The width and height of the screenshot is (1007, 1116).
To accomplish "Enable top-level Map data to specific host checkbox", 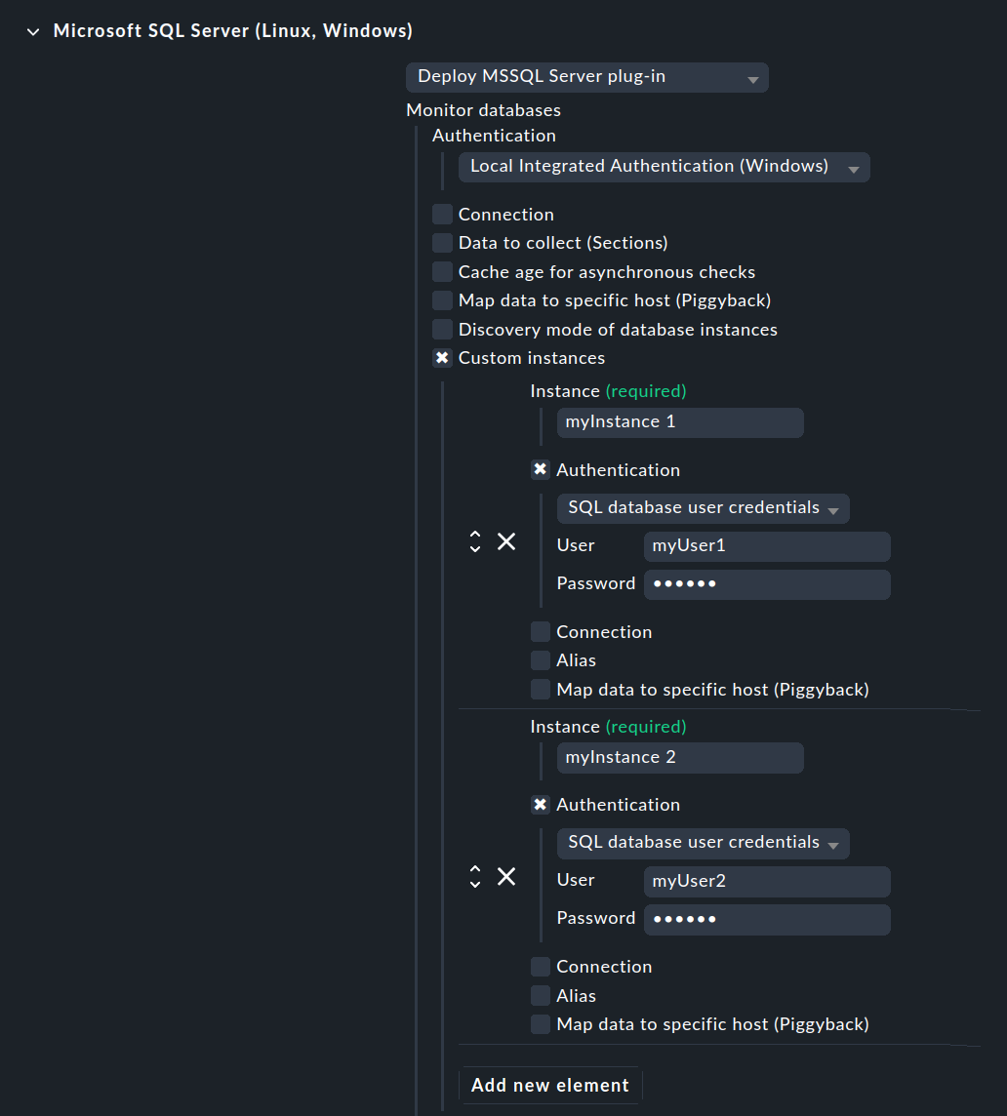I will (x=442, y=300).
